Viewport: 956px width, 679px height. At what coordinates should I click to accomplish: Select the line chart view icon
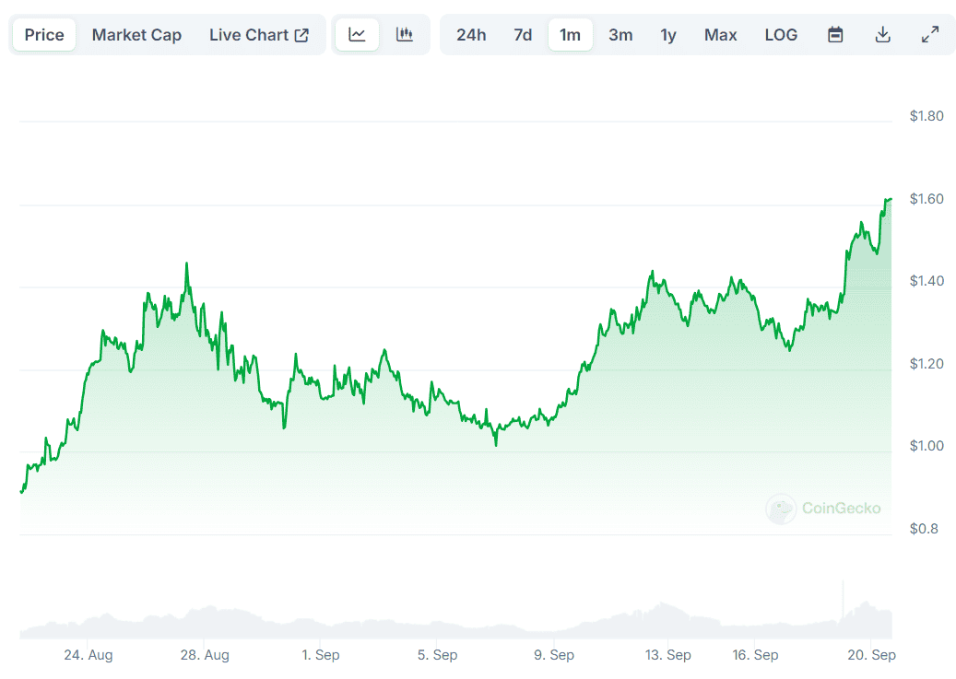(x=357, y=35)
